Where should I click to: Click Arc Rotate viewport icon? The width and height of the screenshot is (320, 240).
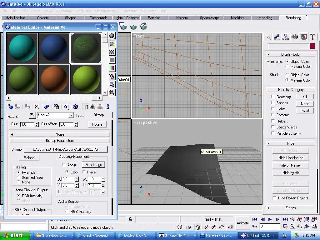pos(307,226)
